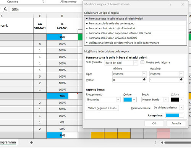191x148 pixels.
Task: Toggle Mostra solo la barra checkbox
Action: [x=142, y=62]
